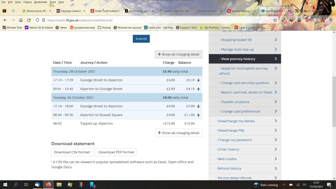Open the notification center icon
The height and width of the screenshot is (189, 336).
coord(329,184)
